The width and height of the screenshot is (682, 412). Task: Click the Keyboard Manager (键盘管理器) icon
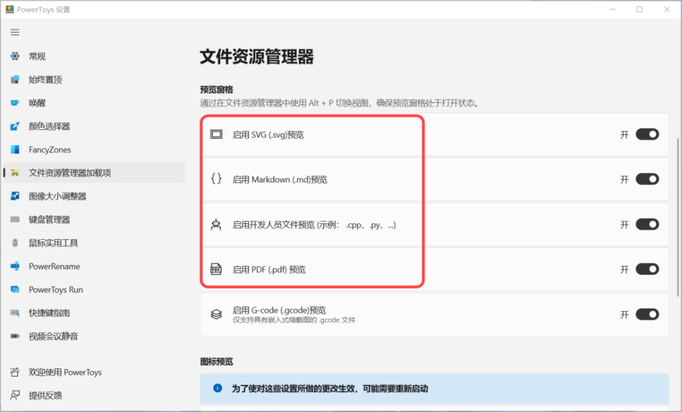tap(15, 220)
